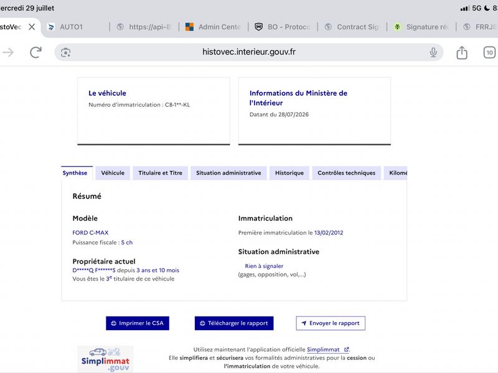Open the Situation administrative tab
The height and width of the screenshot is (373, 498).
point(228,173)
